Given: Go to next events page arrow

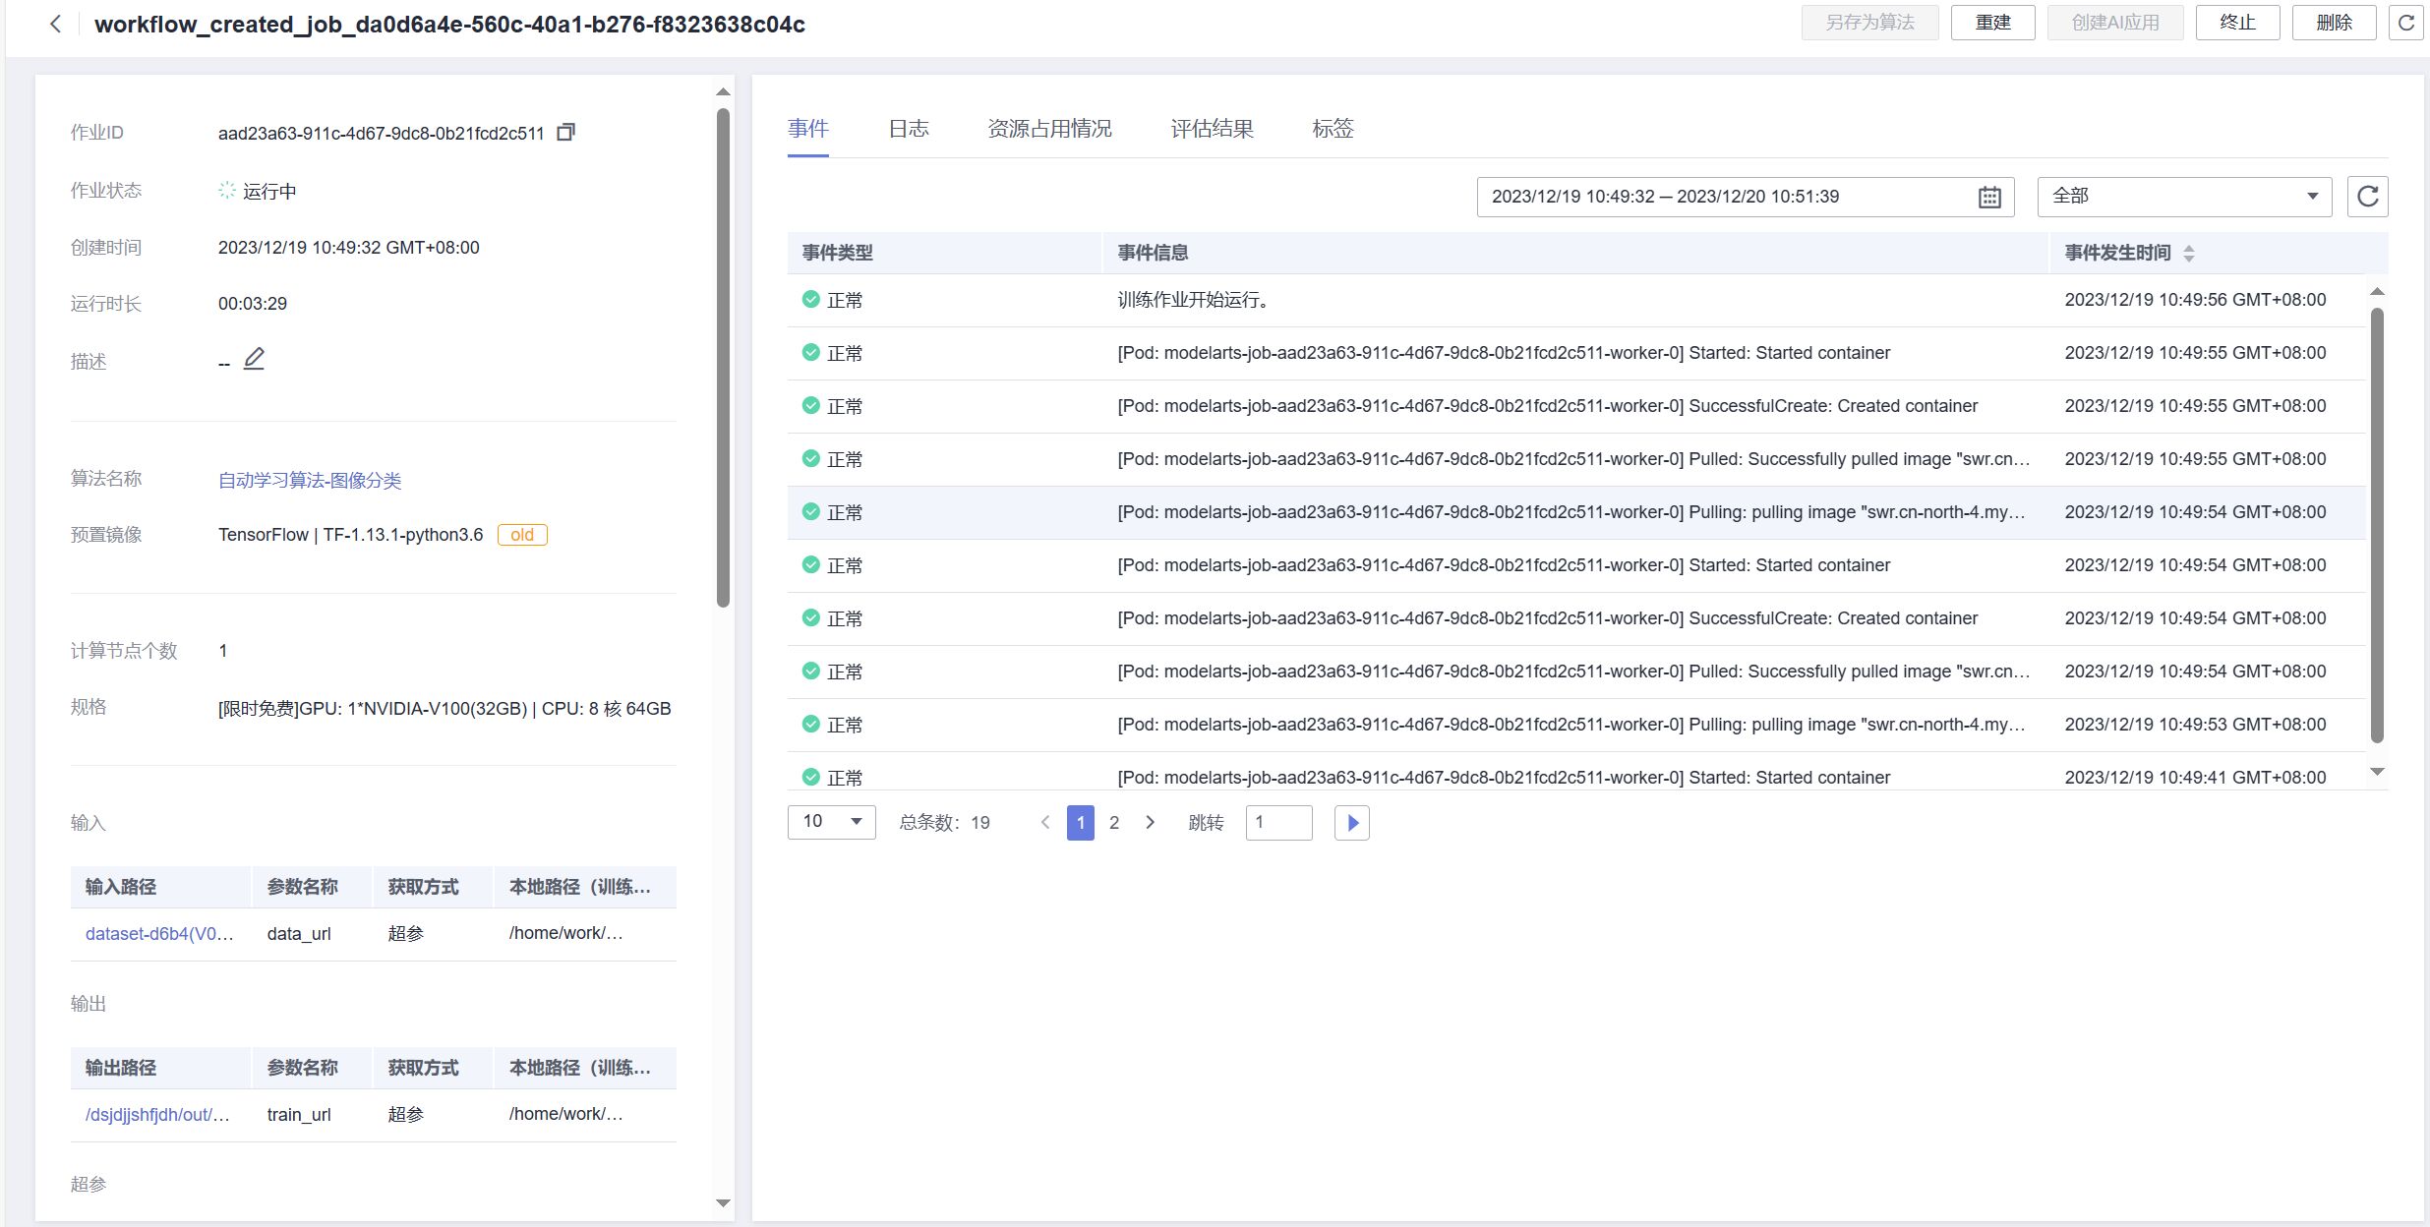Looking at the screenshot, I should (x=1150, y=822).
